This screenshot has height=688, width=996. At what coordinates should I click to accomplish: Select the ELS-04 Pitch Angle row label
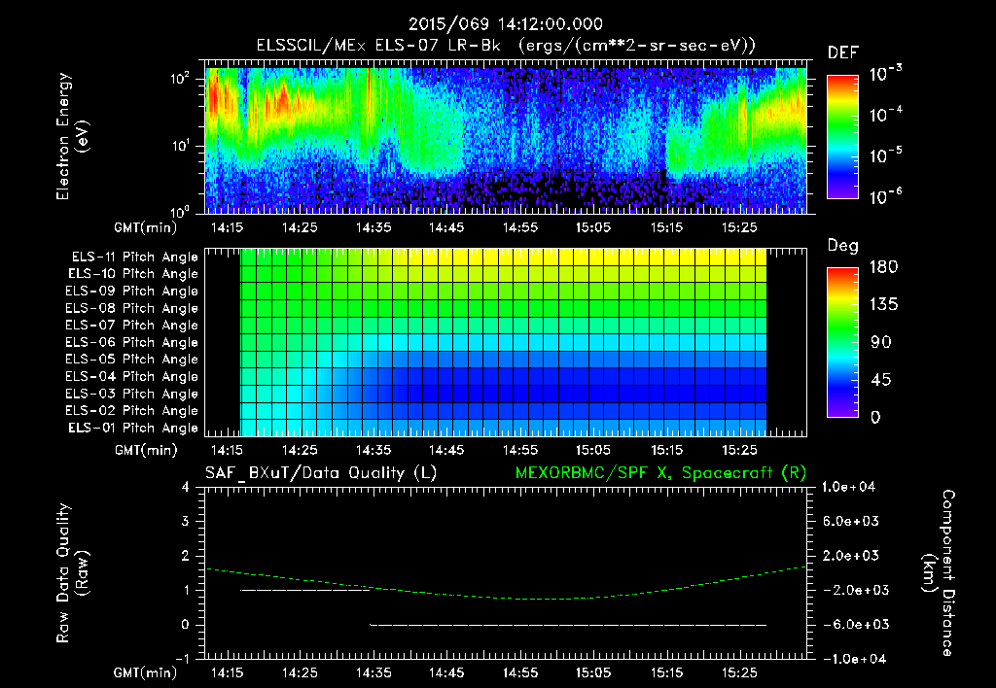click(132, 377)
